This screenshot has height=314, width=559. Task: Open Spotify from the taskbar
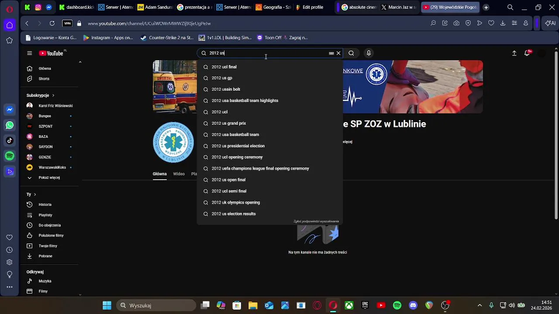coord(397,305)
